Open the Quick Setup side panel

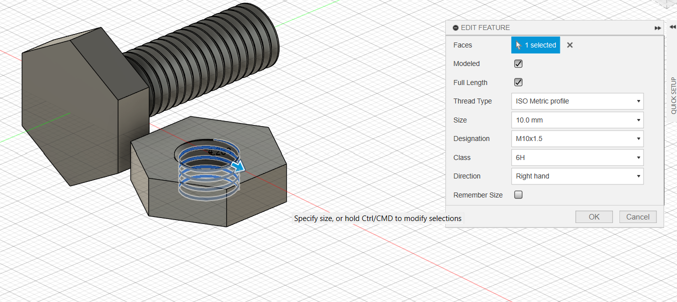point(673,95)
